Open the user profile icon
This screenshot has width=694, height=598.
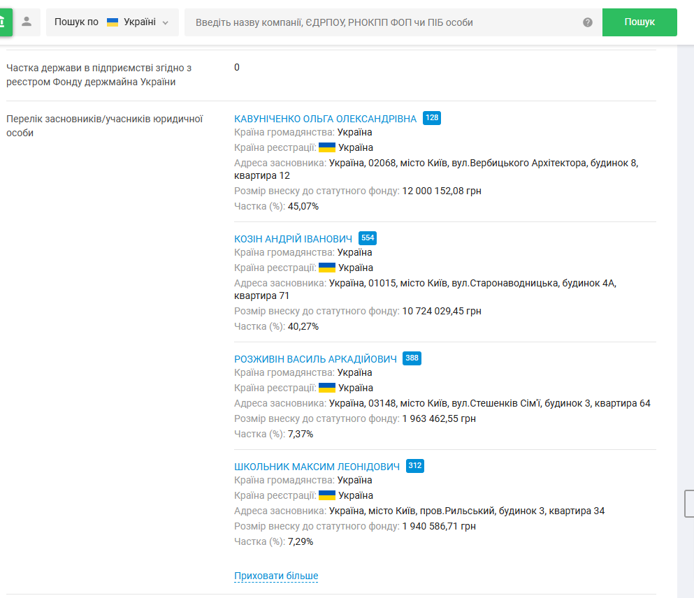click(27, 22)
